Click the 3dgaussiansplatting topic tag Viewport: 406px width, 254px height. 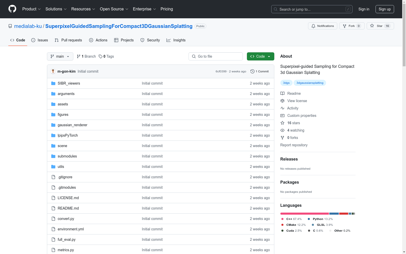click(x=310, y=83)
